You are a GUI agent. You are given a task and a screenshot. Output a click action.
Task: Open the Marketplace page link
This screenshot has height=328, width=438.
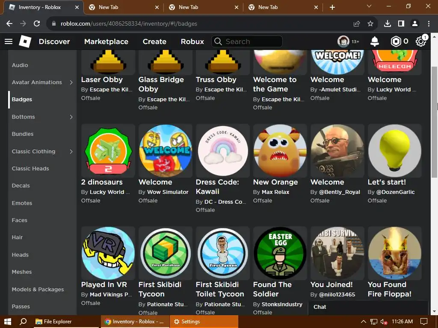tap(106, 41)
